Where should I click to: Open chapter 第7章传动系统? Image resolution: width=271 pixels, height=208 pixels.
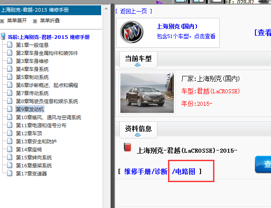pos(33,93)
